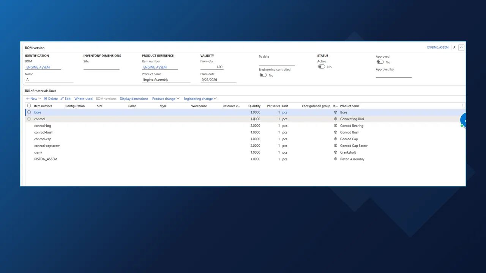Select the conrod-bush item cell

pyautogui.click(x=44, y=132)
